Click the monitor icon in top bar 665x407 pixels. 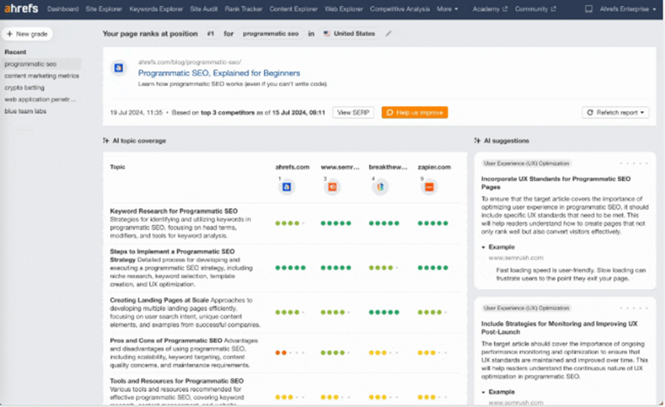(x=589, y=9)
